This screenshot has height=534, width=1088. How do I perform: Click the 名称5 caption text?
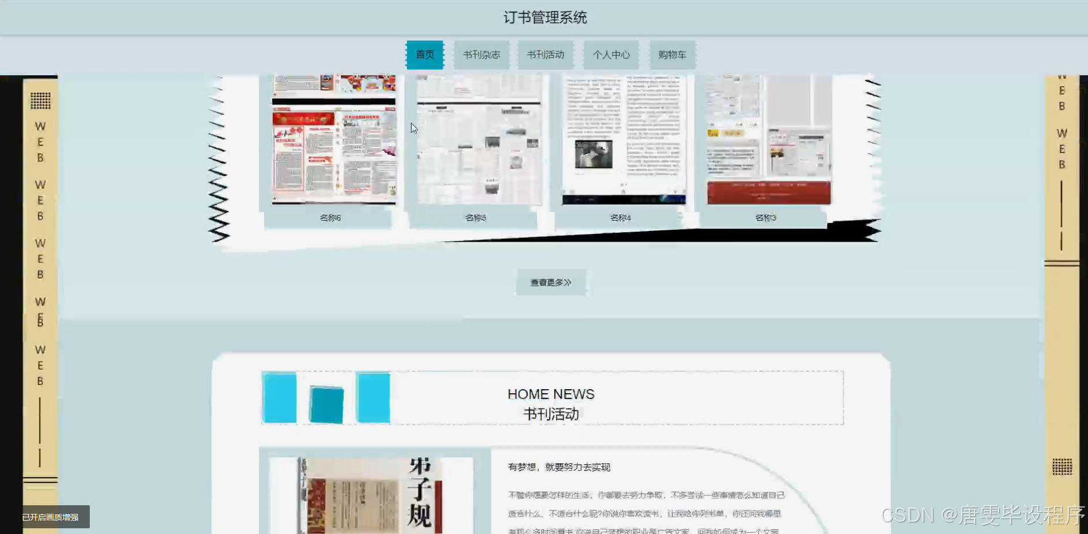pyautogui.click(x=475, y=218)
